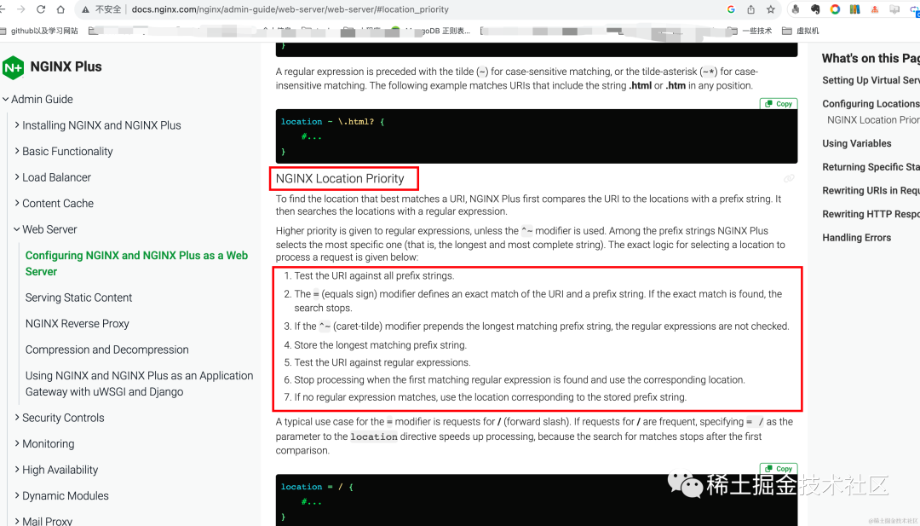Click the NGINX Plus title text in sidebar

pyautogui.click(x=66, y=67)
